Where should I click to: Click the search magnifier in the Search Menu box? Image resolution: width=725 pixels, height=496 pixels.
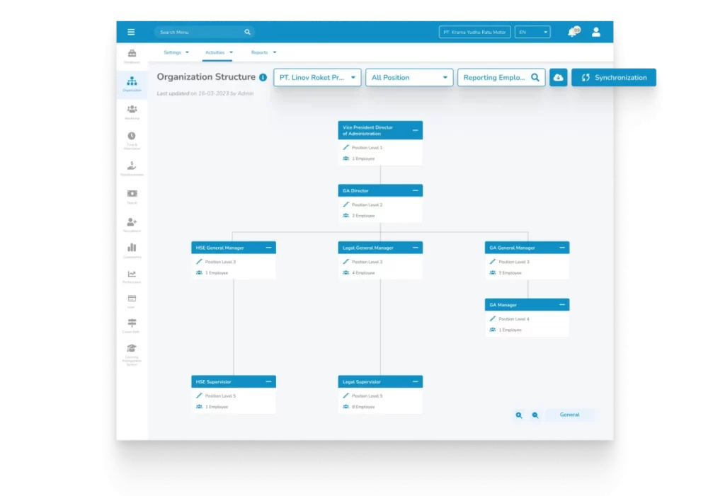(247, 32)
